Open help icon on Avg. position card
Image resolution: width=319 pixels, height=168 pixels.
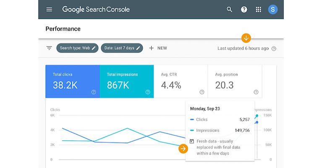pos(256,92)
